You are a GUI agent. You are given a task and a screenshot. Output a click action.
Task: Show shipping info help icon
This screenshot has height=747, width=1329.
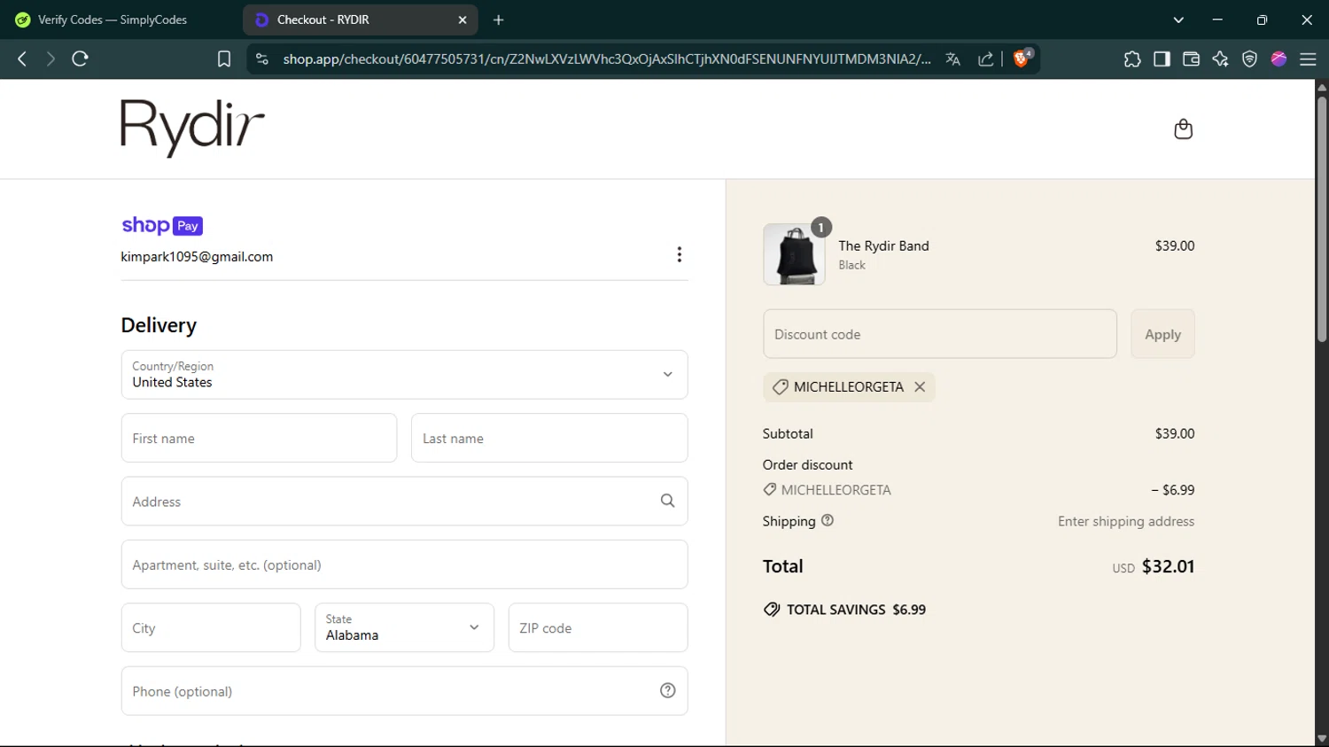pos(828,520)
